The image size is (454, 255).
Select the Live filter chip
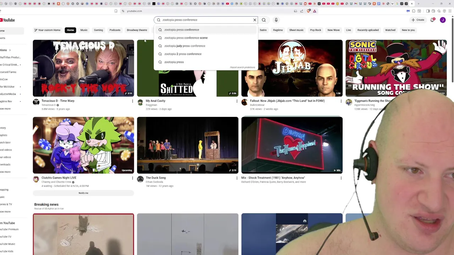348,30
